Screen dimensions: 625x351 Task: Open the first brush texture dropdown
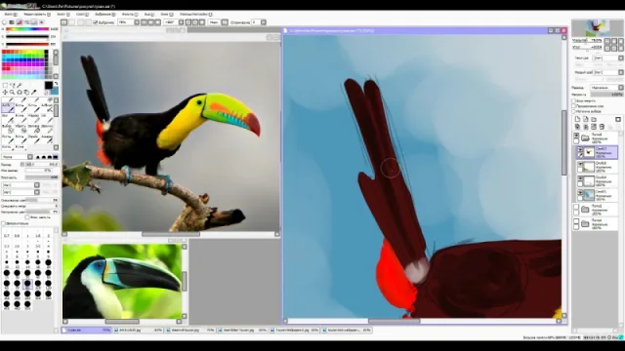pyautogui.click(x=37, y=185)
